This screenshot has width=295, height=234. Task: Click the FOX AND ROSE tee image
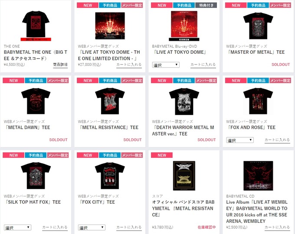tap(258, 101)
